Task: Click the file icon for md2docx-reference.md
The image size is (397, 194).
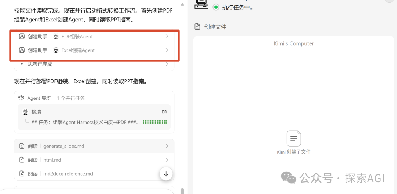Action: [x=22, y=174]
